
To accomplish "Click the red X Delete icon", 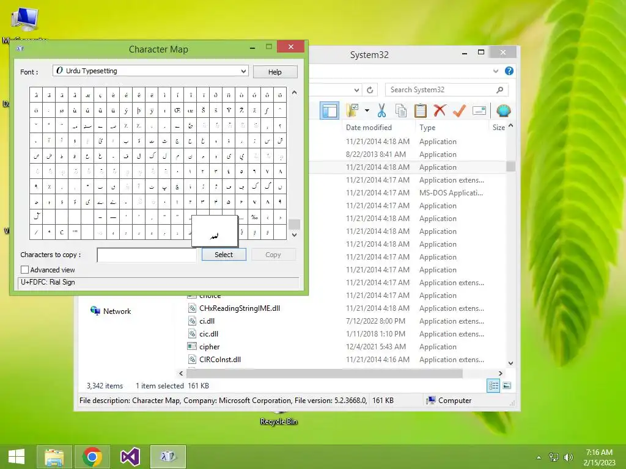I will [x=440, y=111].
